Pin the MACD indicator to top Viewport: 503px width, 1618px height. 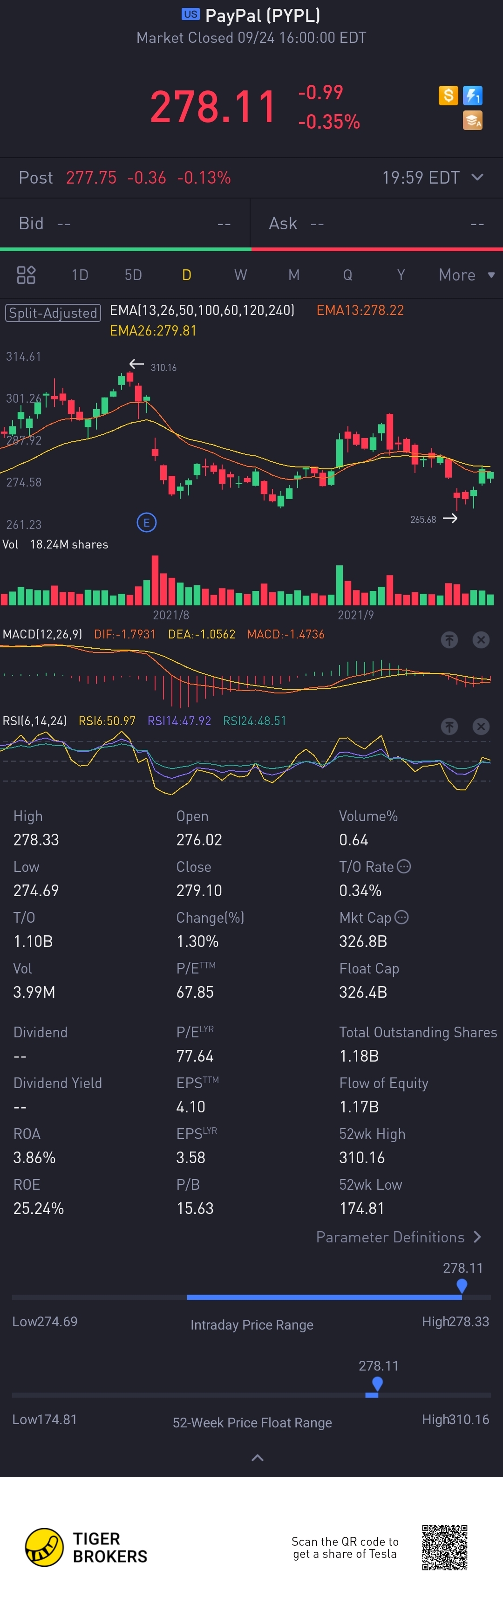449,639
